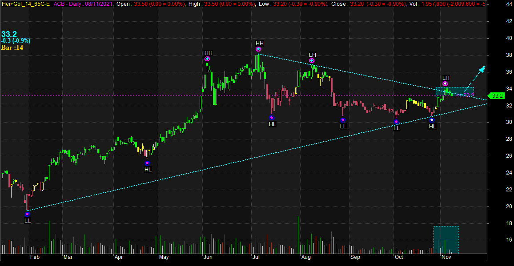
Task: Select the LL marker at the start of October
Action: [x=396, y=122]
